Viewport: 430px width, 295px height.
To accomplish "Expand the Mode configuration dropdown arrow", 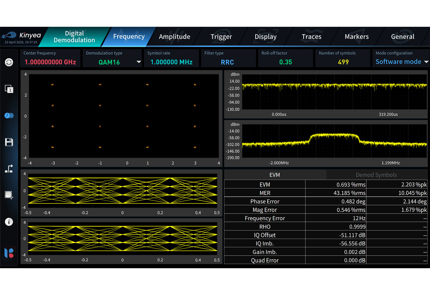I will click(x=426, y=62).
